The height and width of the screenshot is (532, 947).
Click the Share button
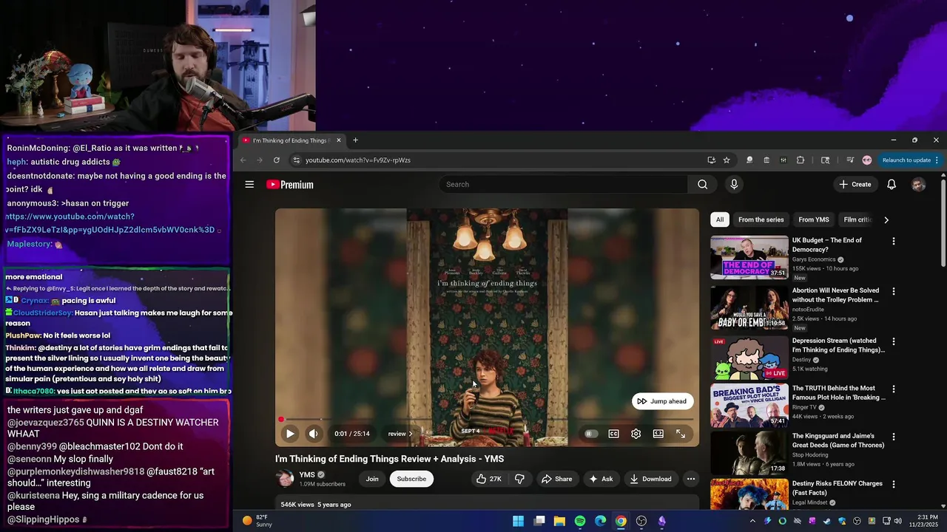(x=556, y=479)
